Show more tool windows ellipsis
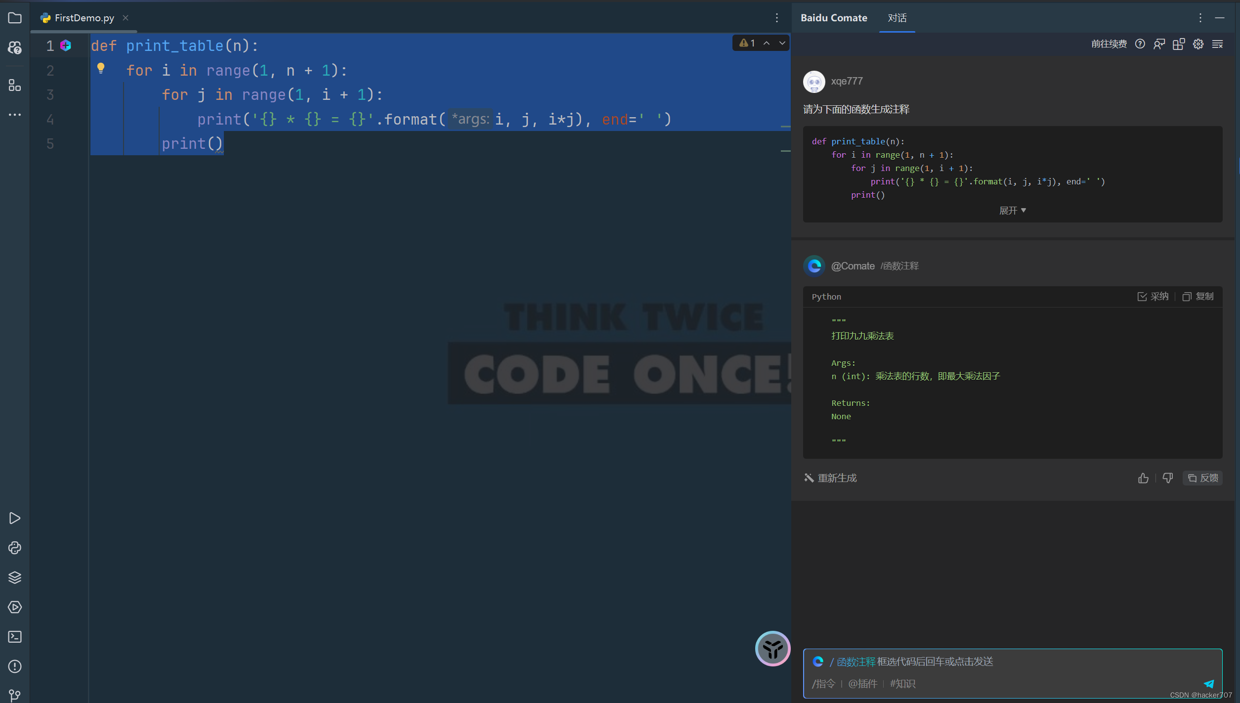 point(15,115)
